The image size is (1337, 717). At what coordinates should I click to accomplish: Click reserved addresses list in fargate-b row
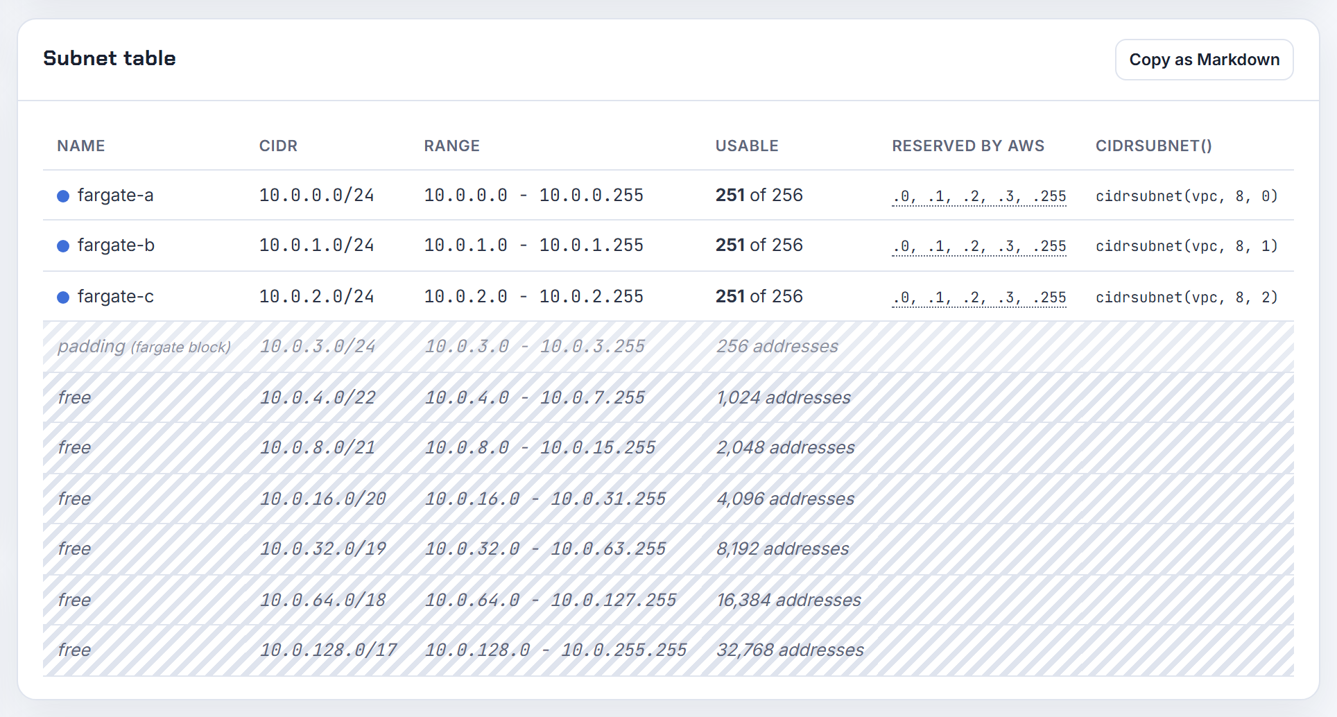[979, 247]
